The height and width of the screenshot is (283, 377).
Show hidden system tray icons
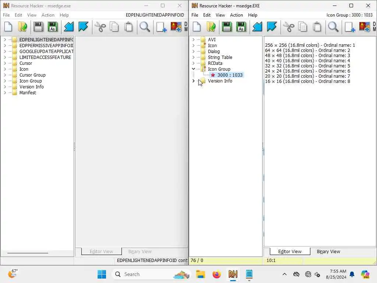(285, 274)
